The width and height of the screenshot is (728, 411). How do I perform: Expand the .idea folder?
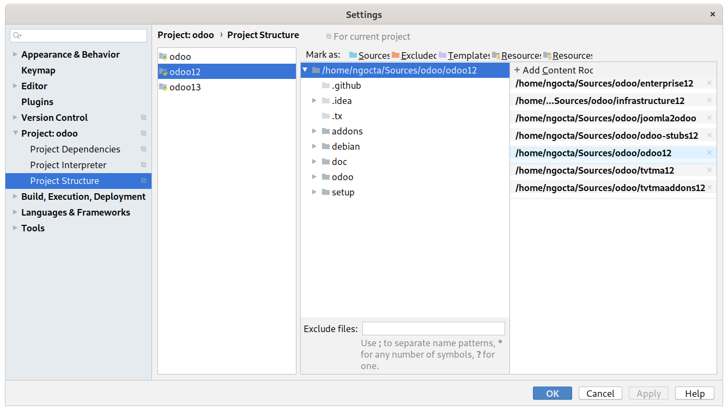coord(314,101)
